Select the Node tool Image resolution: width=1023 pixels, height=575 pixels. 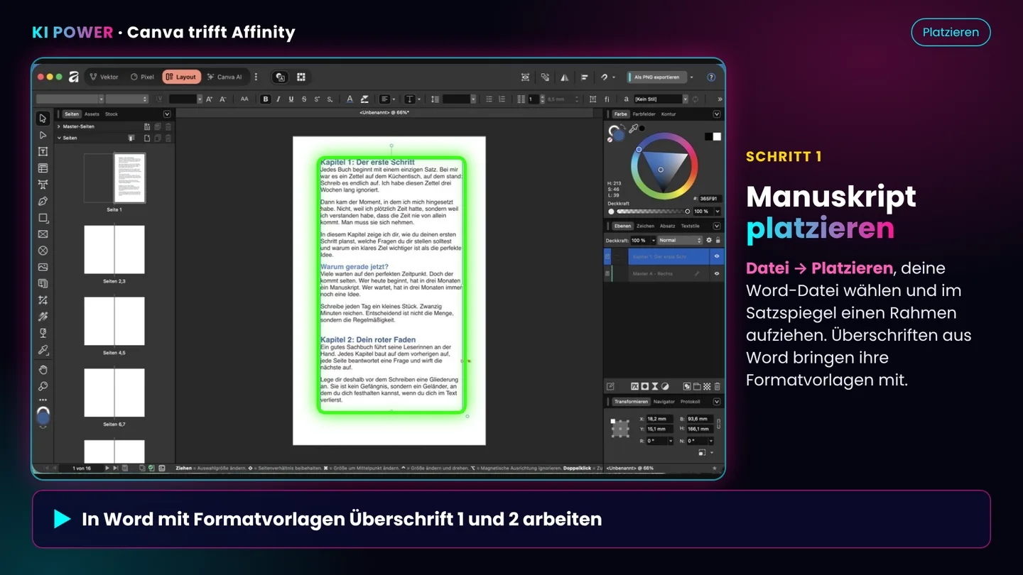pos(43,135)
